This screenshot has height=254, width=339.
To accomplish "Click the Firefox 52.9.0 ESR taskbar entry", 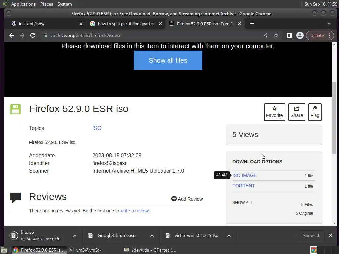I will [39, 250].
